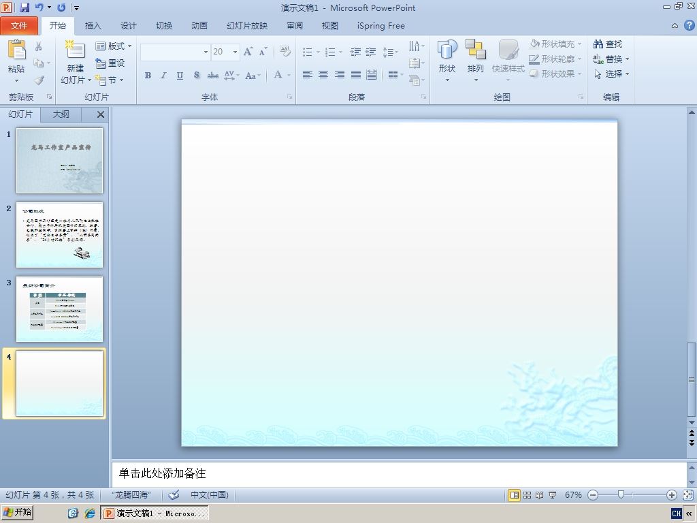This screenshot has height=523, width=697.
Task: Open the font name combo box
Action: coord(175,52)
